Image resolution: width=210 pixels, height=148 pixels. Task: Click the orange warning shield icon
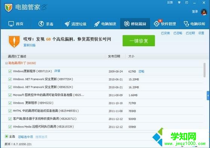coord(14,42)
